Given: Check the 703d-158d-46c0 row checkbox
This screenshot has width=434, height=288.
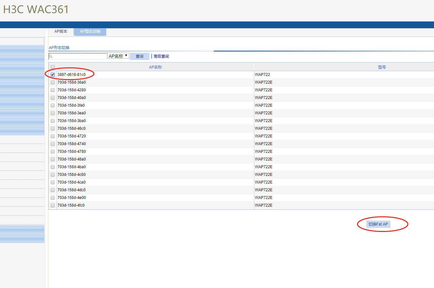Looking at the screenshot, I should 53,128.
